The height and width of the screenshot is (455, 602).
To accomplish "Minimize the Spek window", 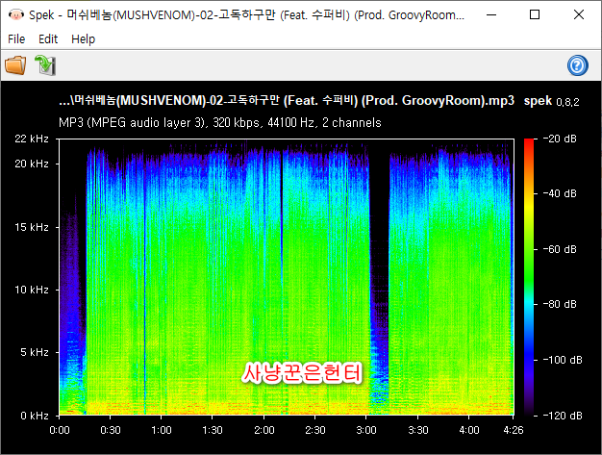I will (x=491, y=14).
